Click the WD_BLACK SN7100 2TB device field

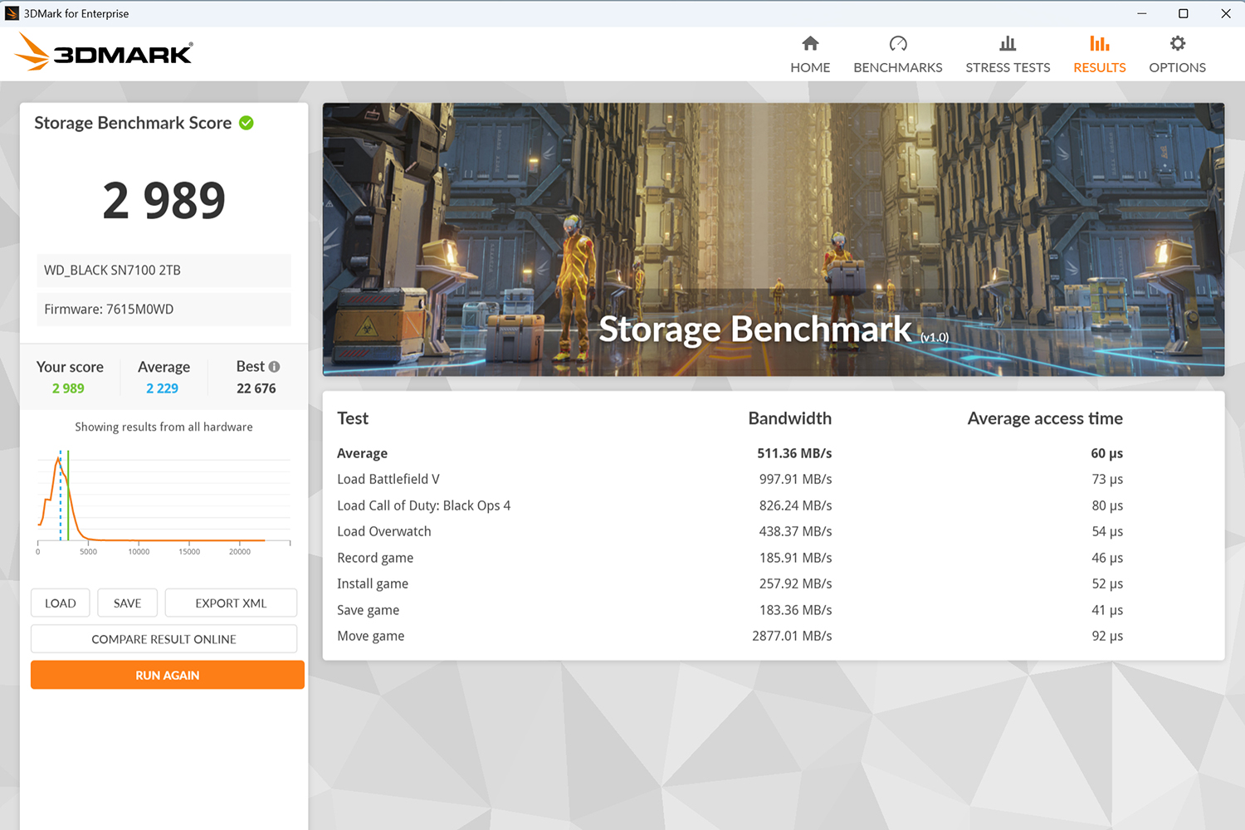[164, 271]
